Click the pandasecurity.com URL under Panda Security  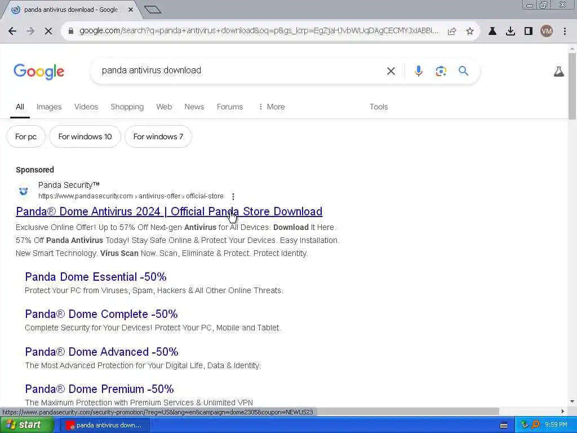tap(131, 196)
